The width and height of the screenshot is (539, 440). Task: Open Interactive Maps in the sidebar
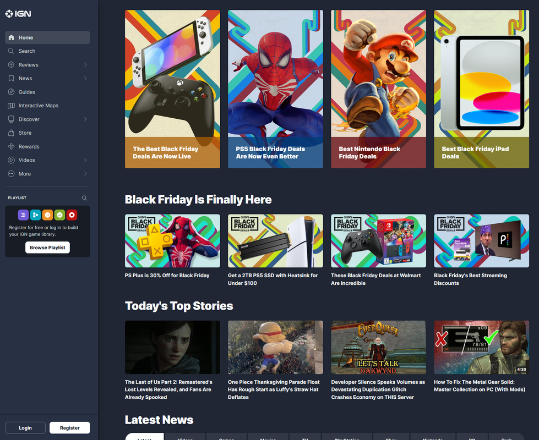pos(47,106)
